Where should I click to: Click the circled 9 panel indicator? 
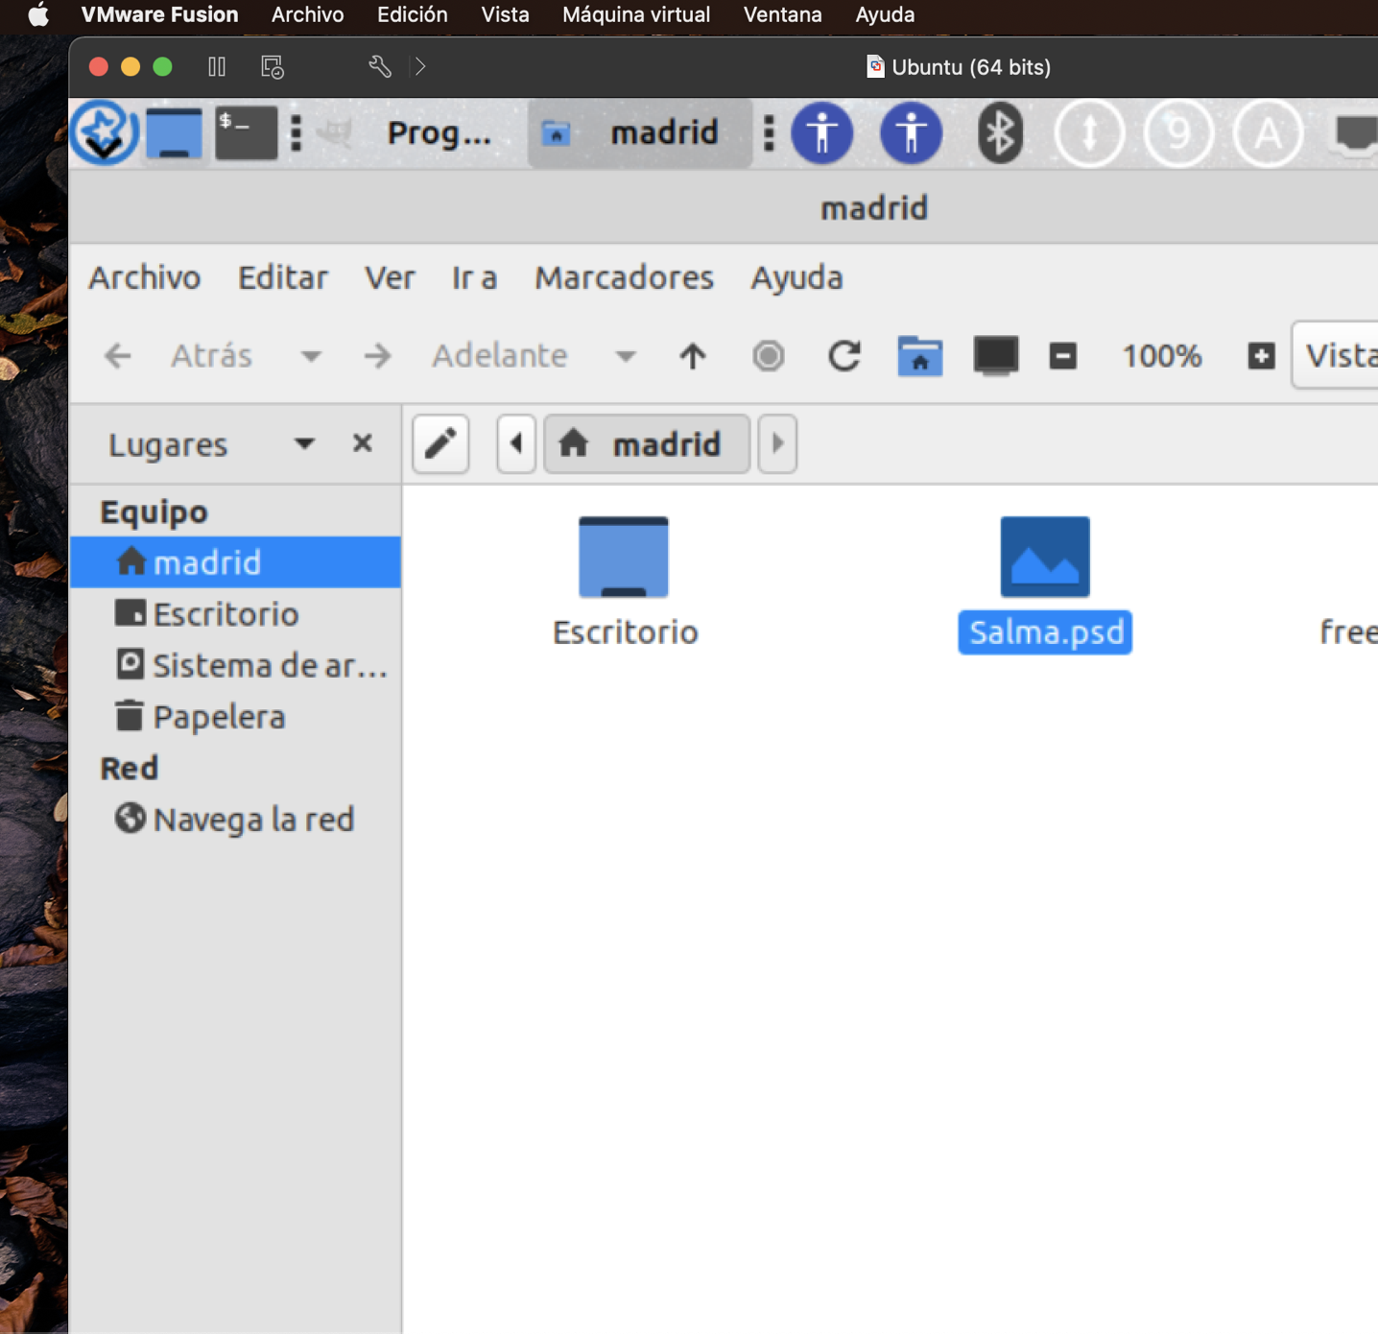[1178, 132]
